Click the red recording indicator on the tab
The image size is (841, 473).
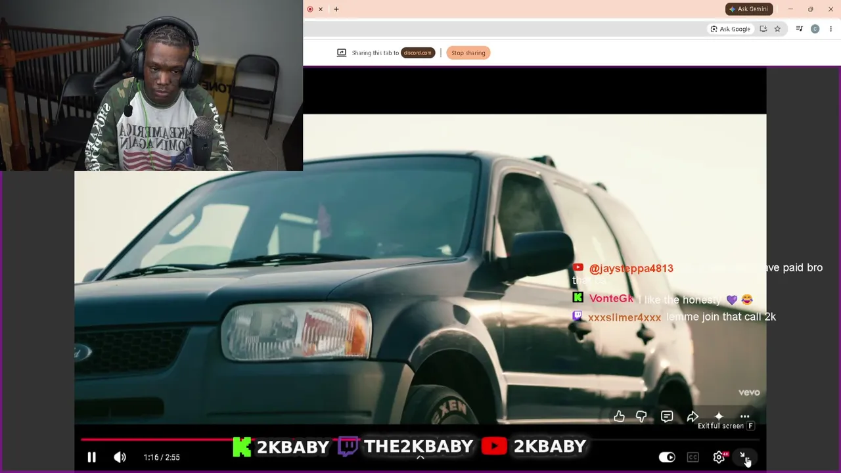310,9
